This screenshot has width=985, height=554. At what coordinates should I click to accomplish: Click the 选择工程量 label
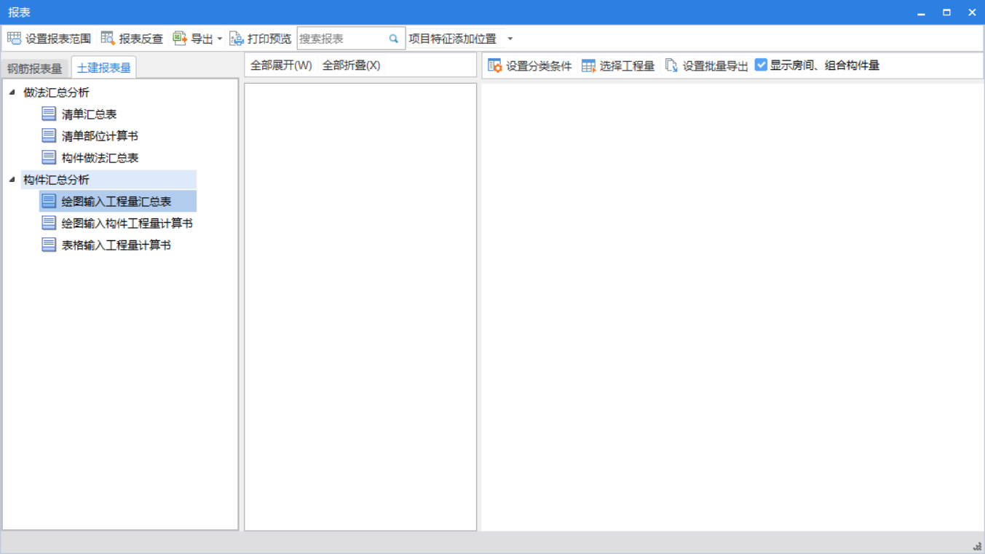pyautogui.click(x=628, y=66)
